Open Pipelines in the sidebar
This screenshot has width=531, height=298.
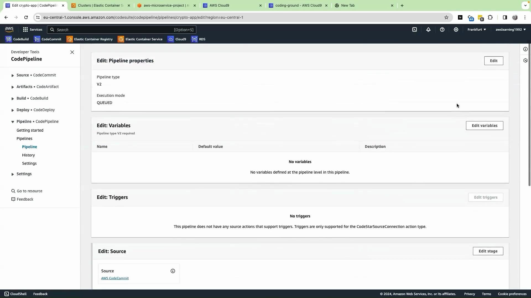pos(24,139)
